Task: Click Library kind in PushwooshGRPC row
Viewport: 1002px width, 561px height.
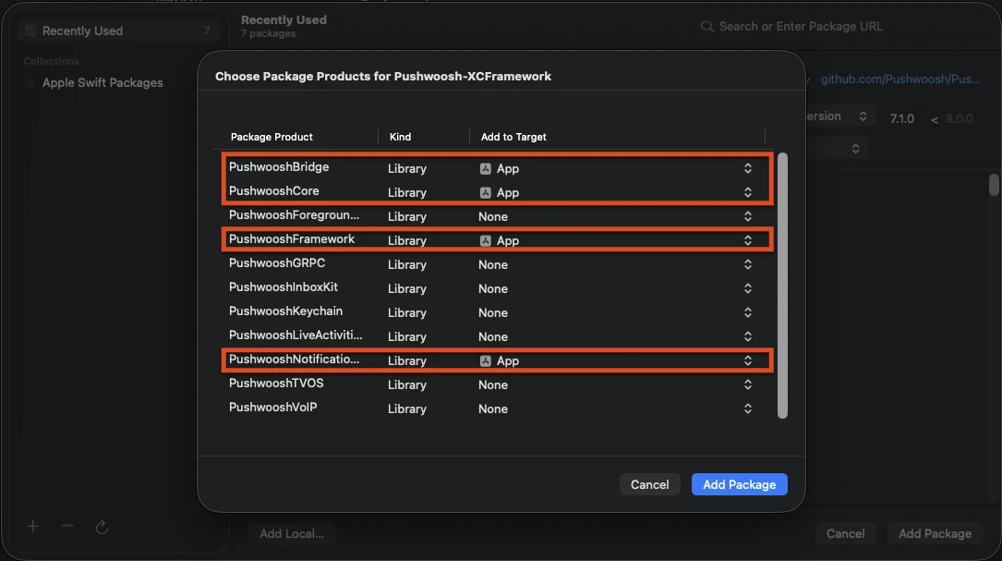Action: 407,265
